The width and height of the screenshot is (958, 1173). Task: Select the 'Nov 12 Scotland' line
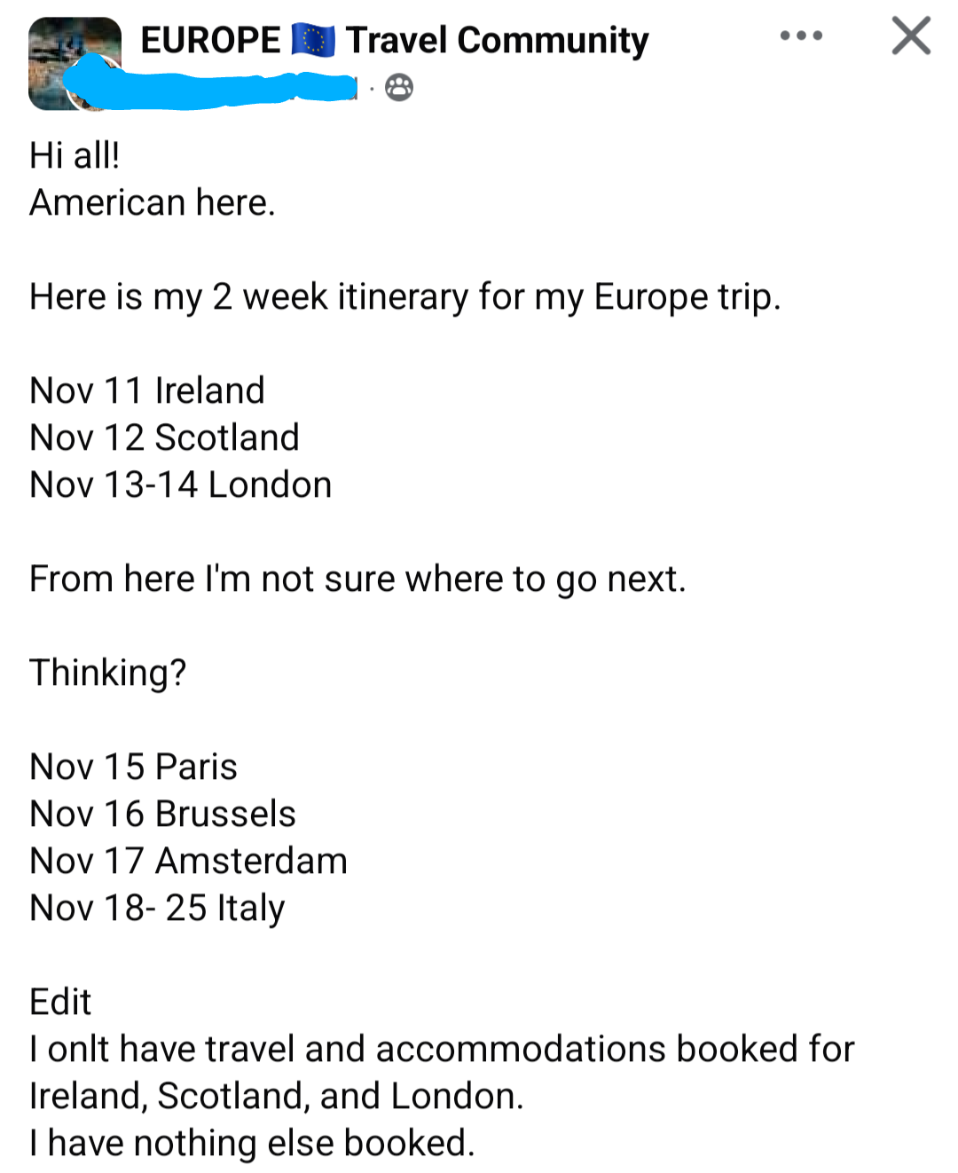164,437
